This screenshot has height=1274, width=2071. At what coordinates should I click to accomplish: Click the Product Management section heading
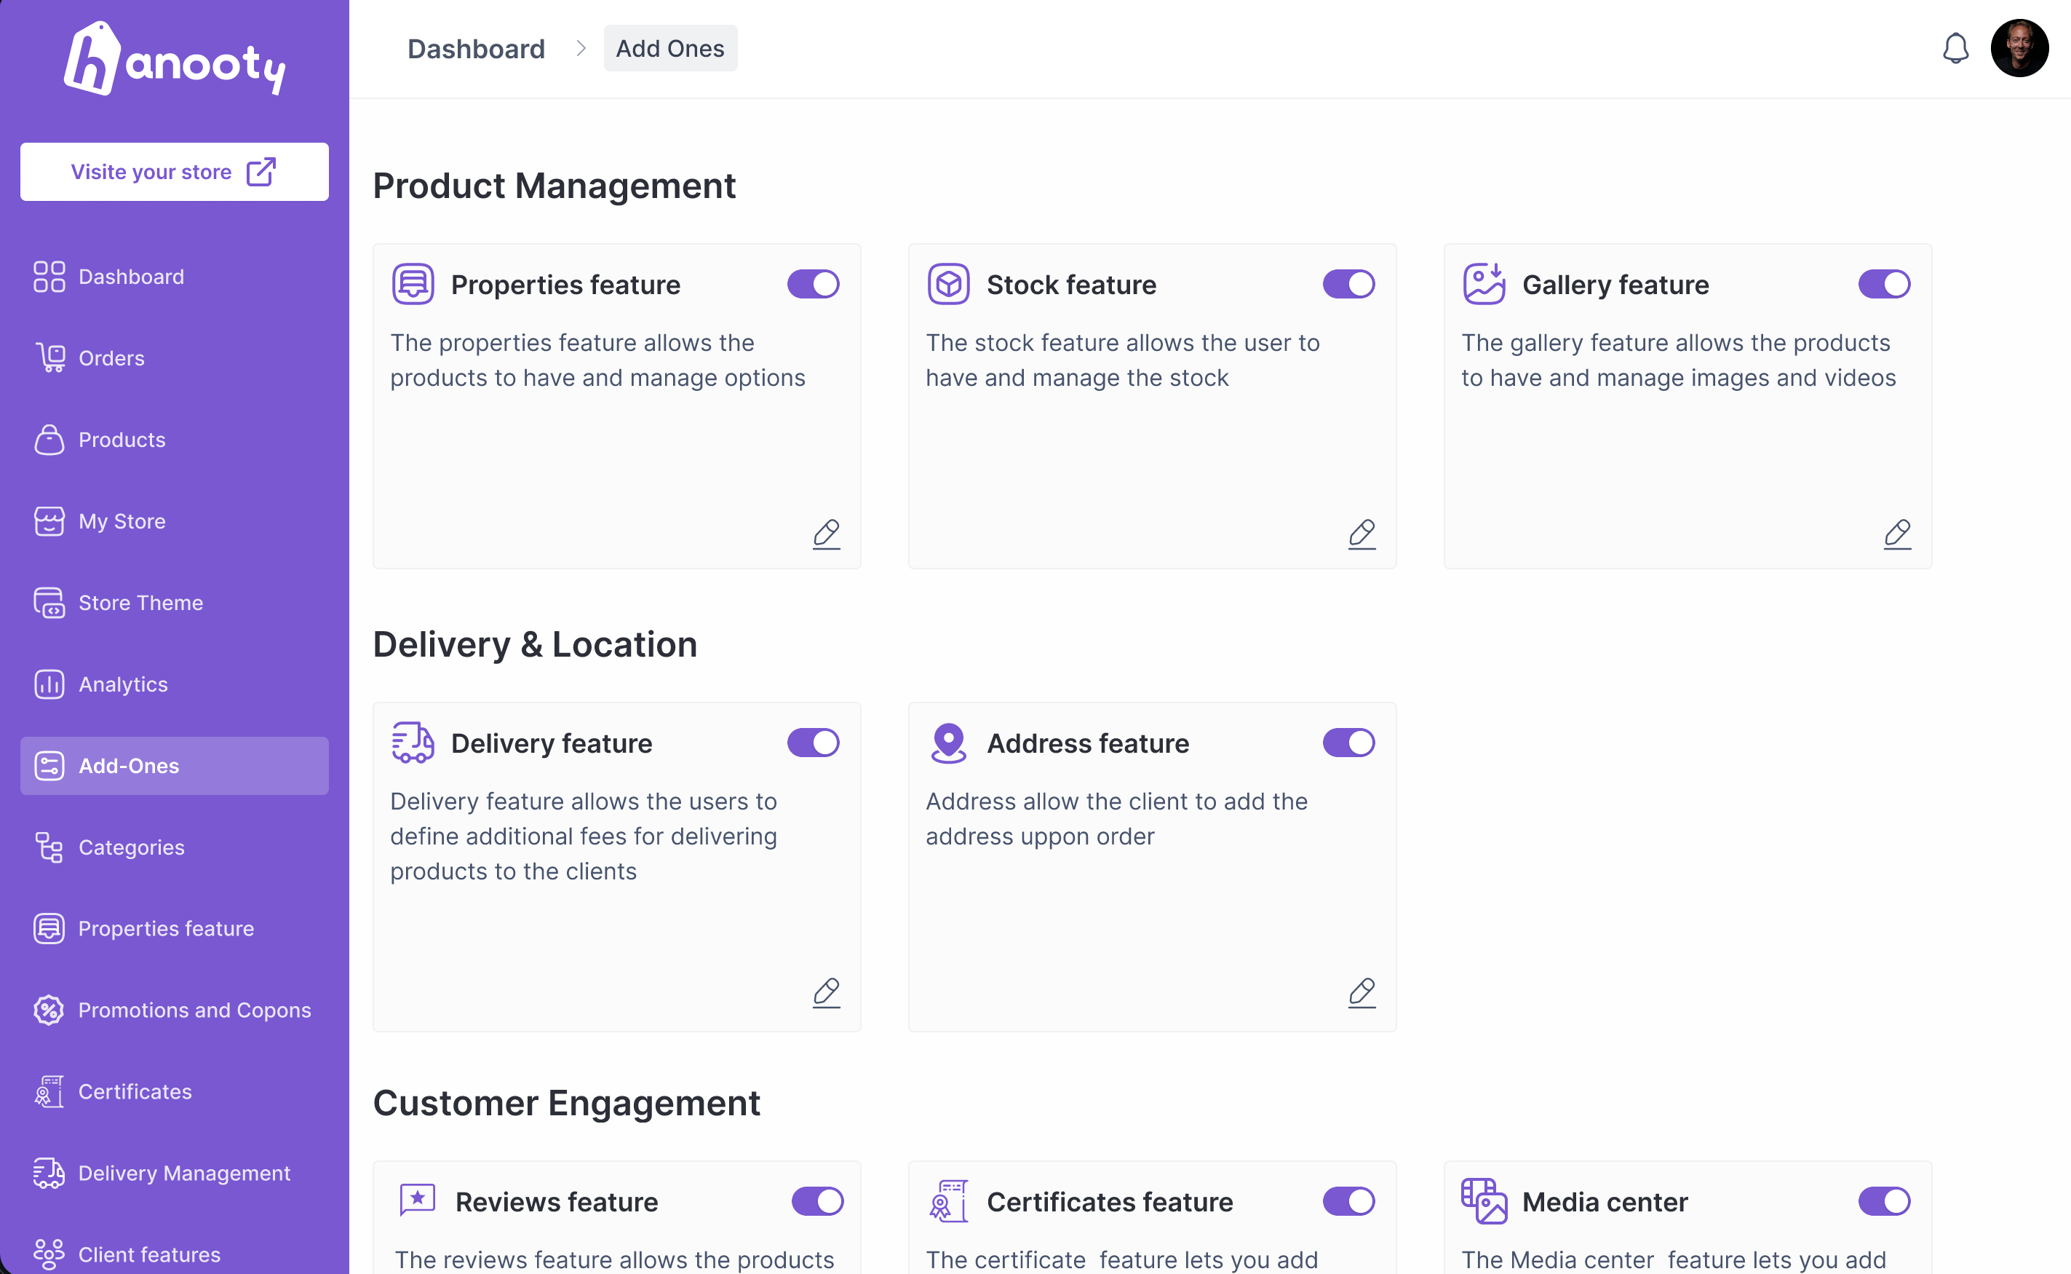554,186
